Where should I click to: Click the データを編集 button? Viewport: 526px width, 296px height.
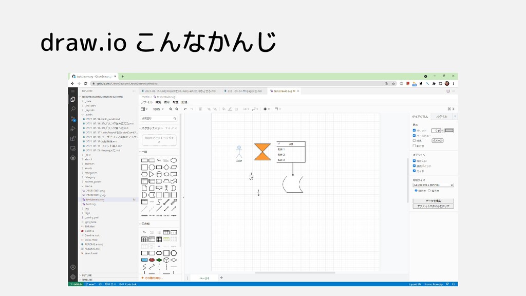click(433, 201)
